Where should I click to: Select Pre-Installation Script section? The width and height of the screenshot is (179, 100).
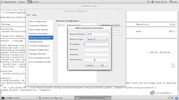[41, 58]
